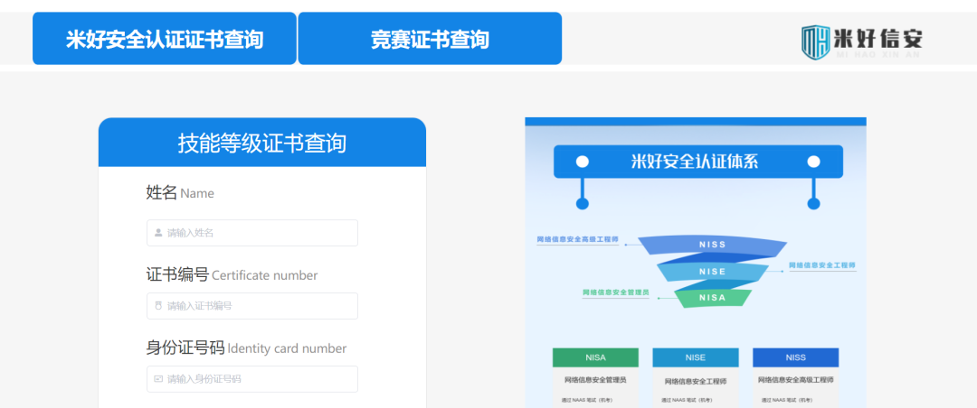Click the 网络信息安全高级工程师 funnel label
This screenshot has height=408, width=977.
[x=577, y=239]
